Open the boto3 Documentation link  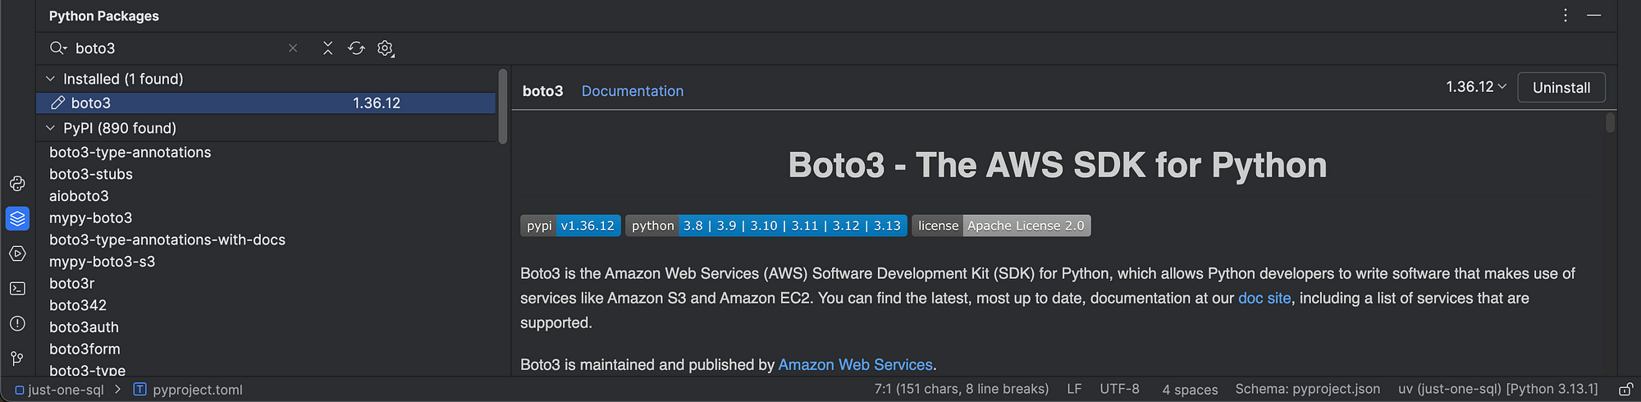pyautogui.click(x=632, y=91)
